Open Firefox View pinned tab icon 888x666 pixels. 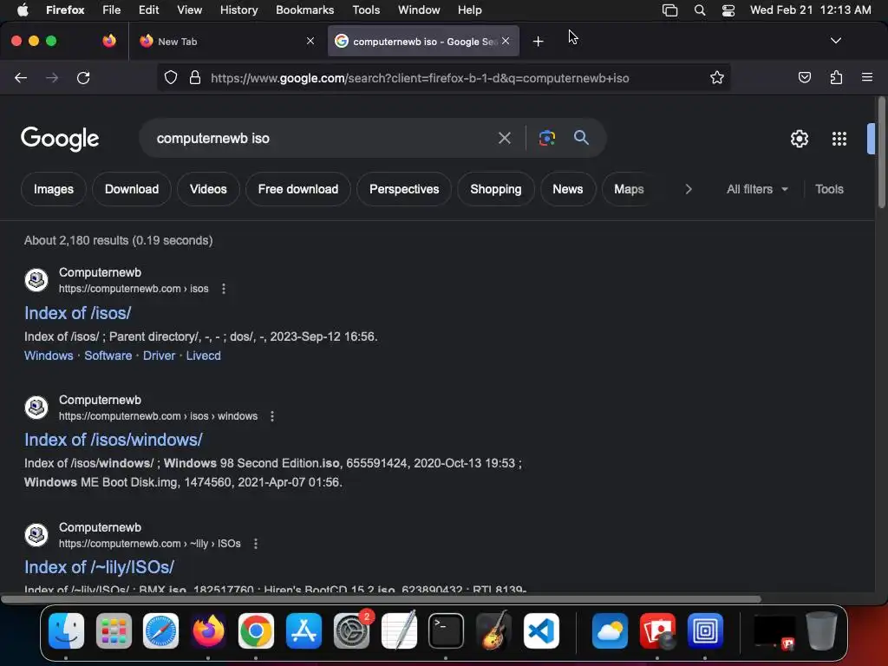(x=108, y=41)
